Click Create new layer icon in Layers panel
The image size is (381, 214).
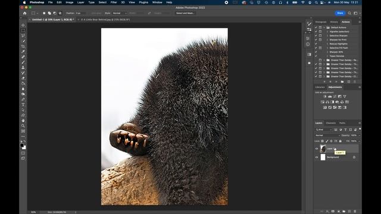tap(349, 212)
